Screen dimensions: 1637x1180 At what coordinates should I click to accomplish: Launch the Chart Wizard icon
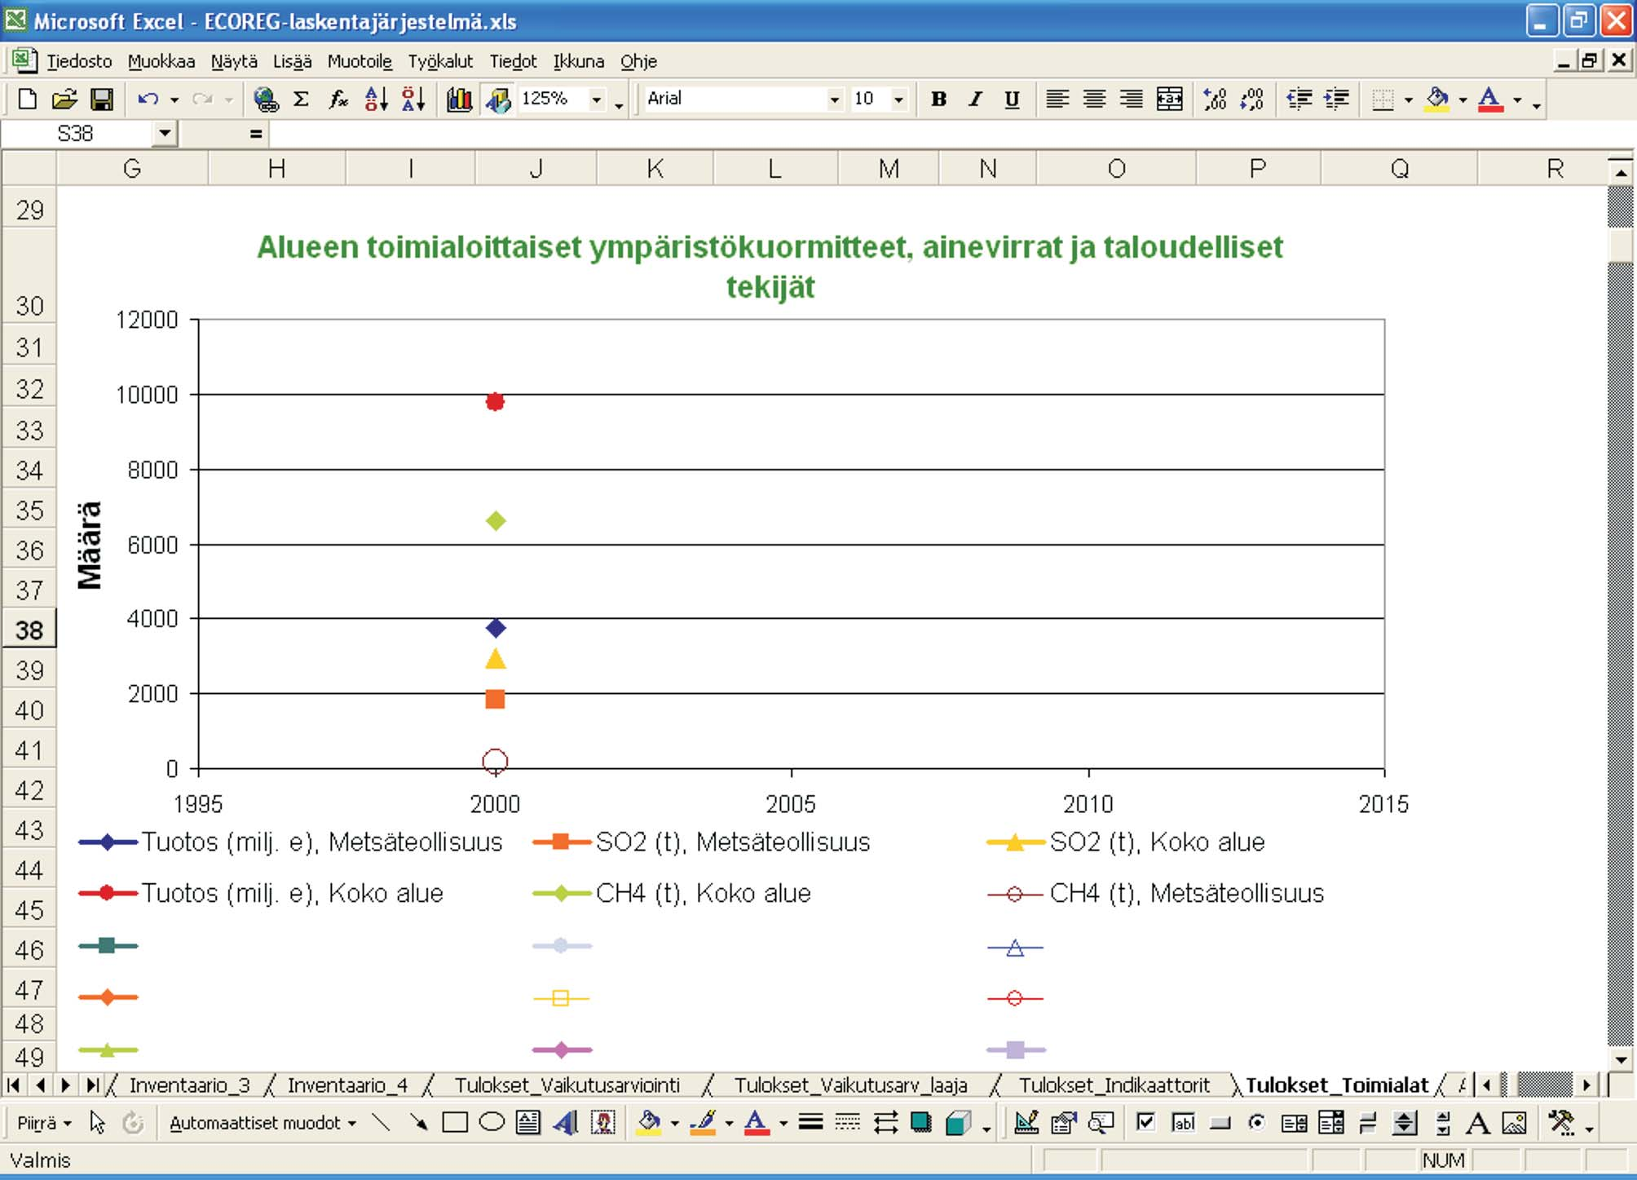pos(460,99)
